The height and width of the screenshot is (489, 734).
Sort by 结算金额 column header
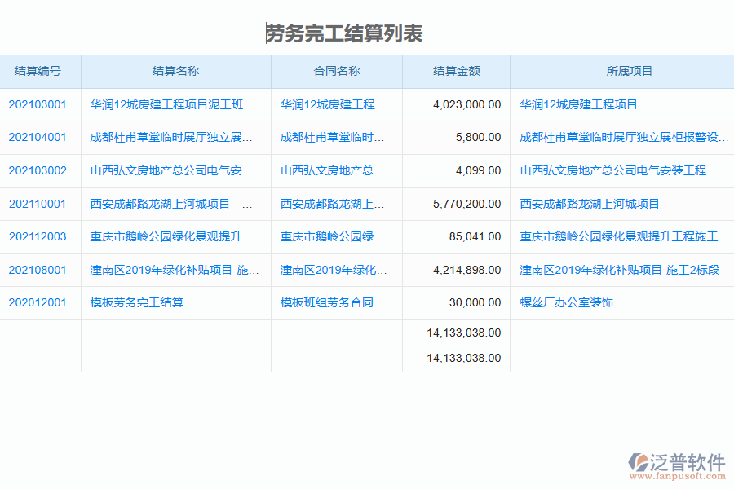455,71
